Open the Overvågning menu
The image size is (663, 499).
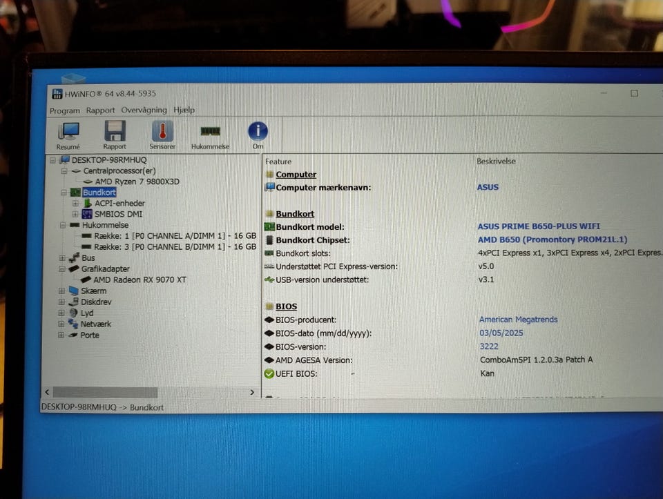144,110
